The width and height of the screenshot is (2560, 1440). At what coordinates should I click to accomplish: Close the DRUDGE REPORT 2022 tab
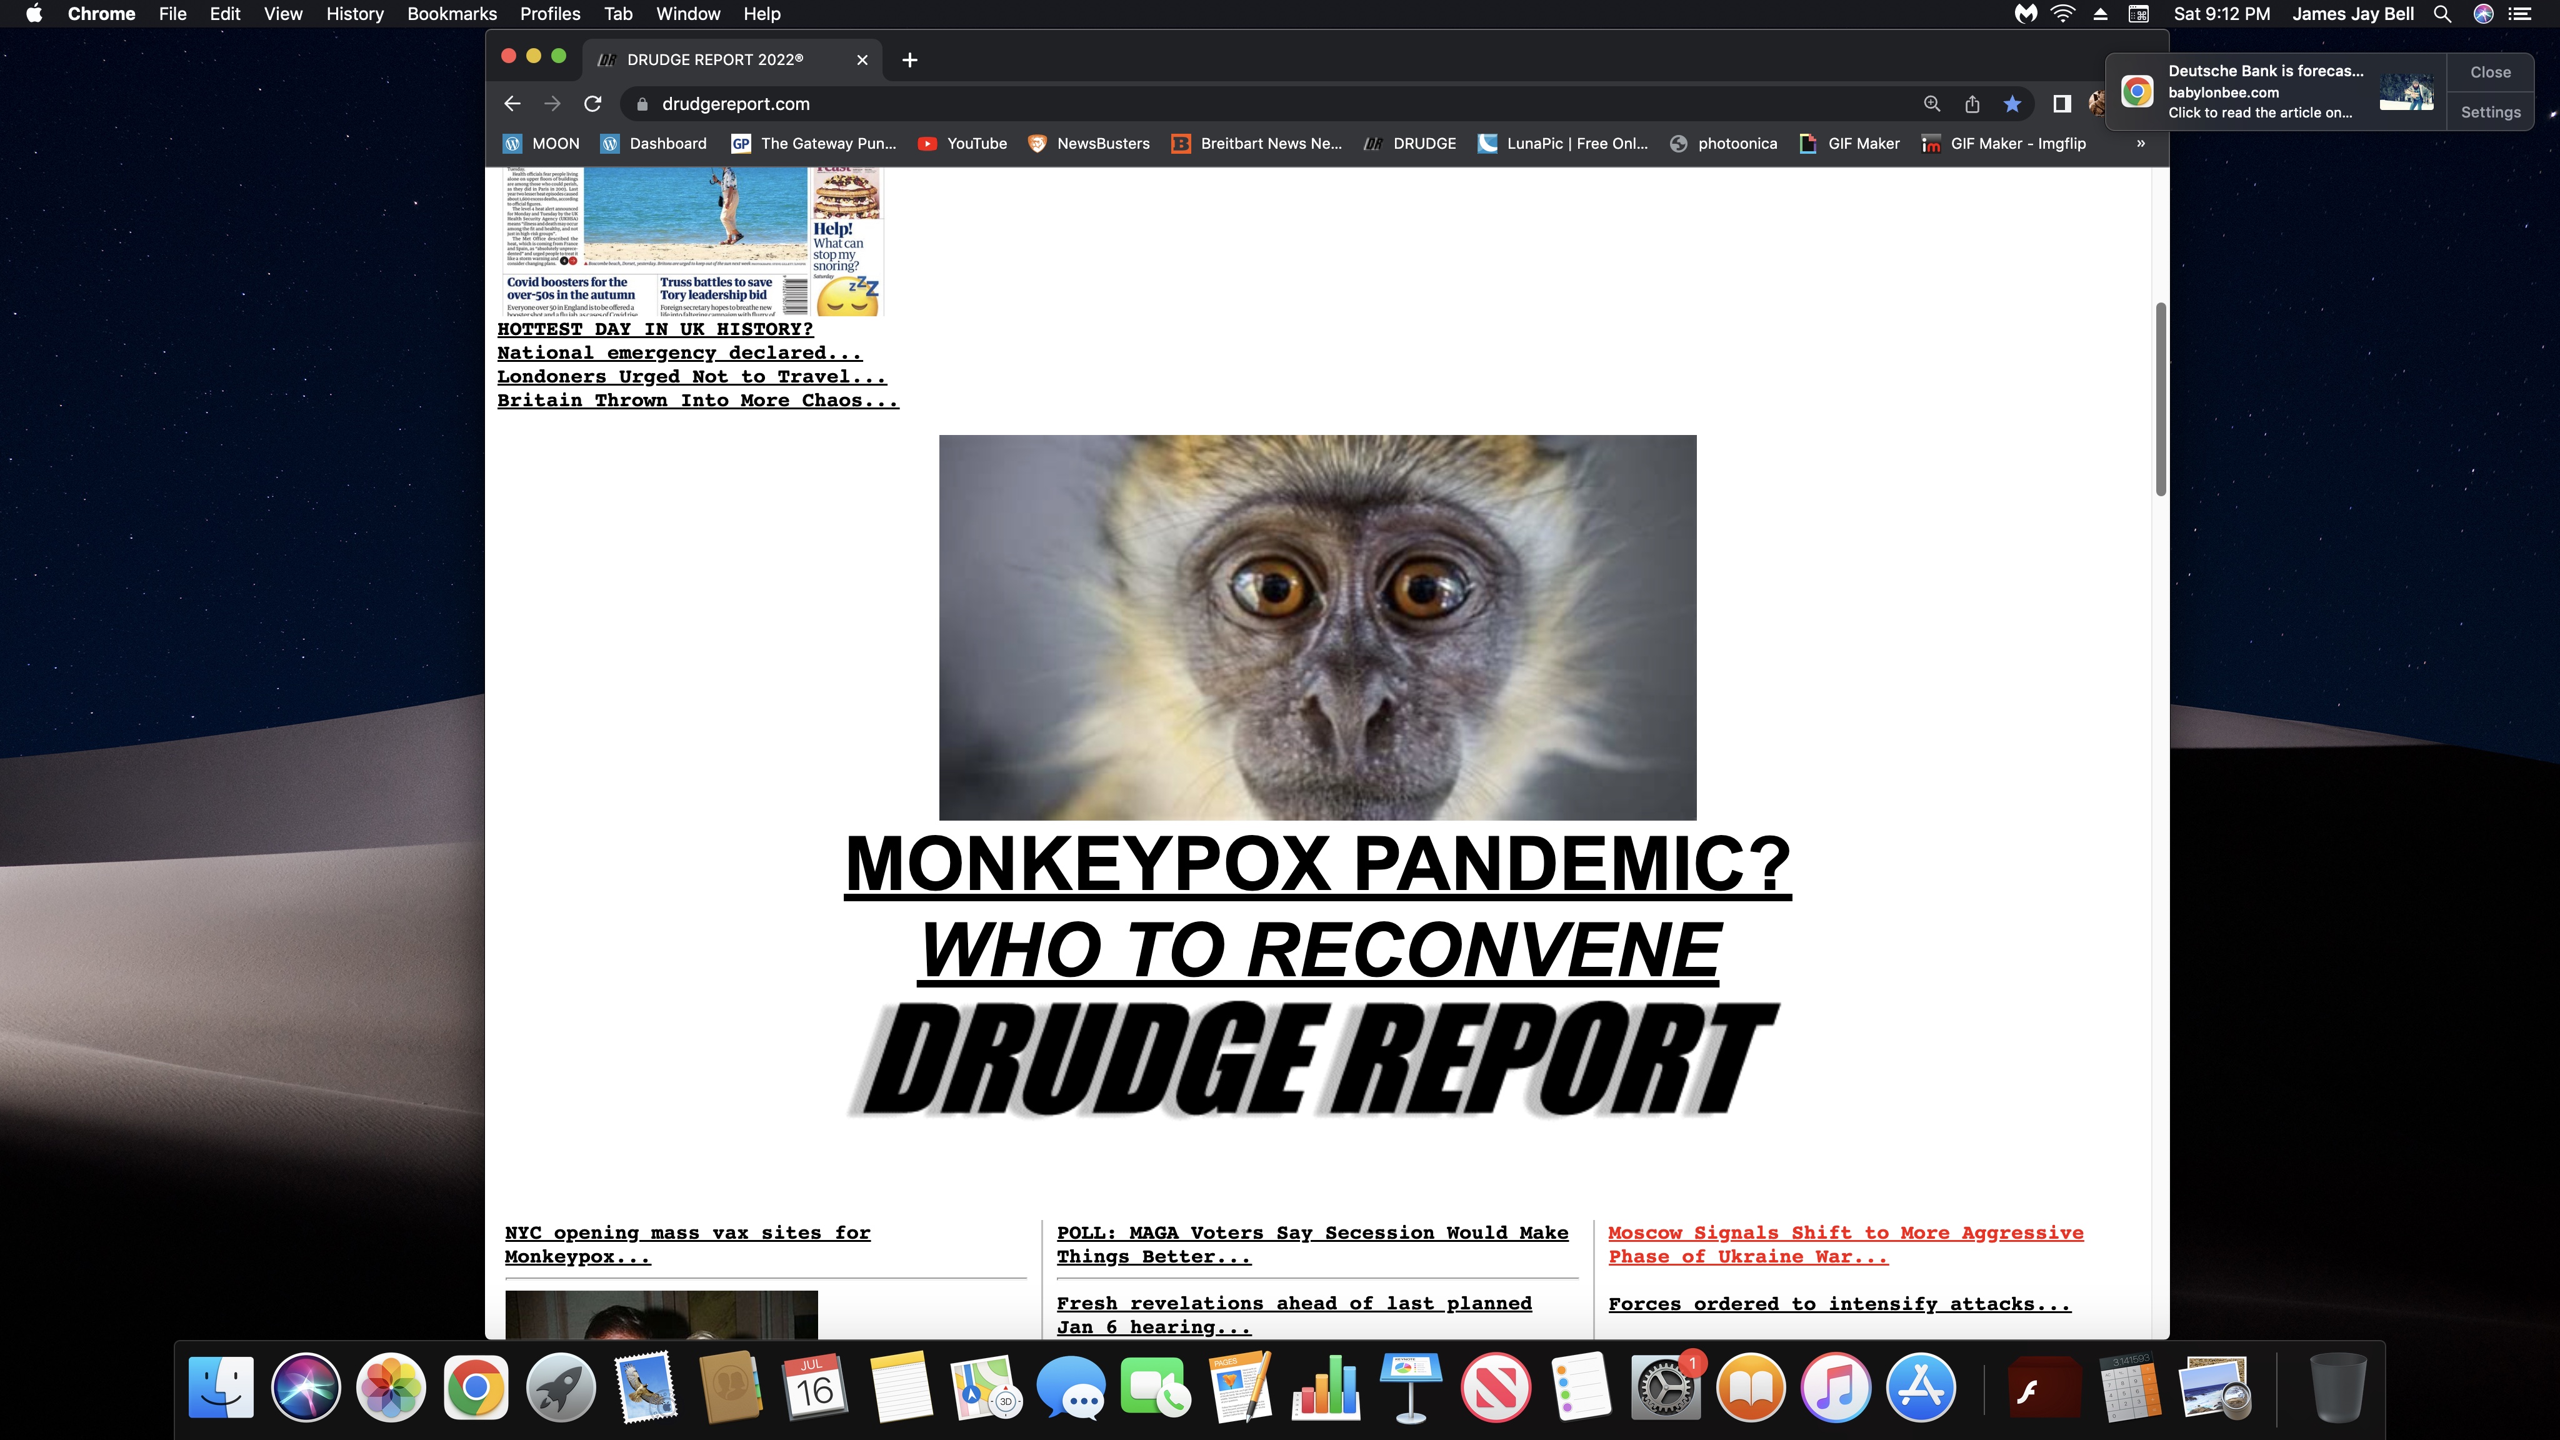(x=862, y=61)
